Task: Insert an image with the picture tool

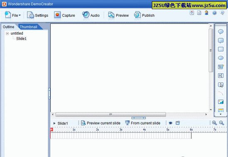Action: [x=221, y=102]
